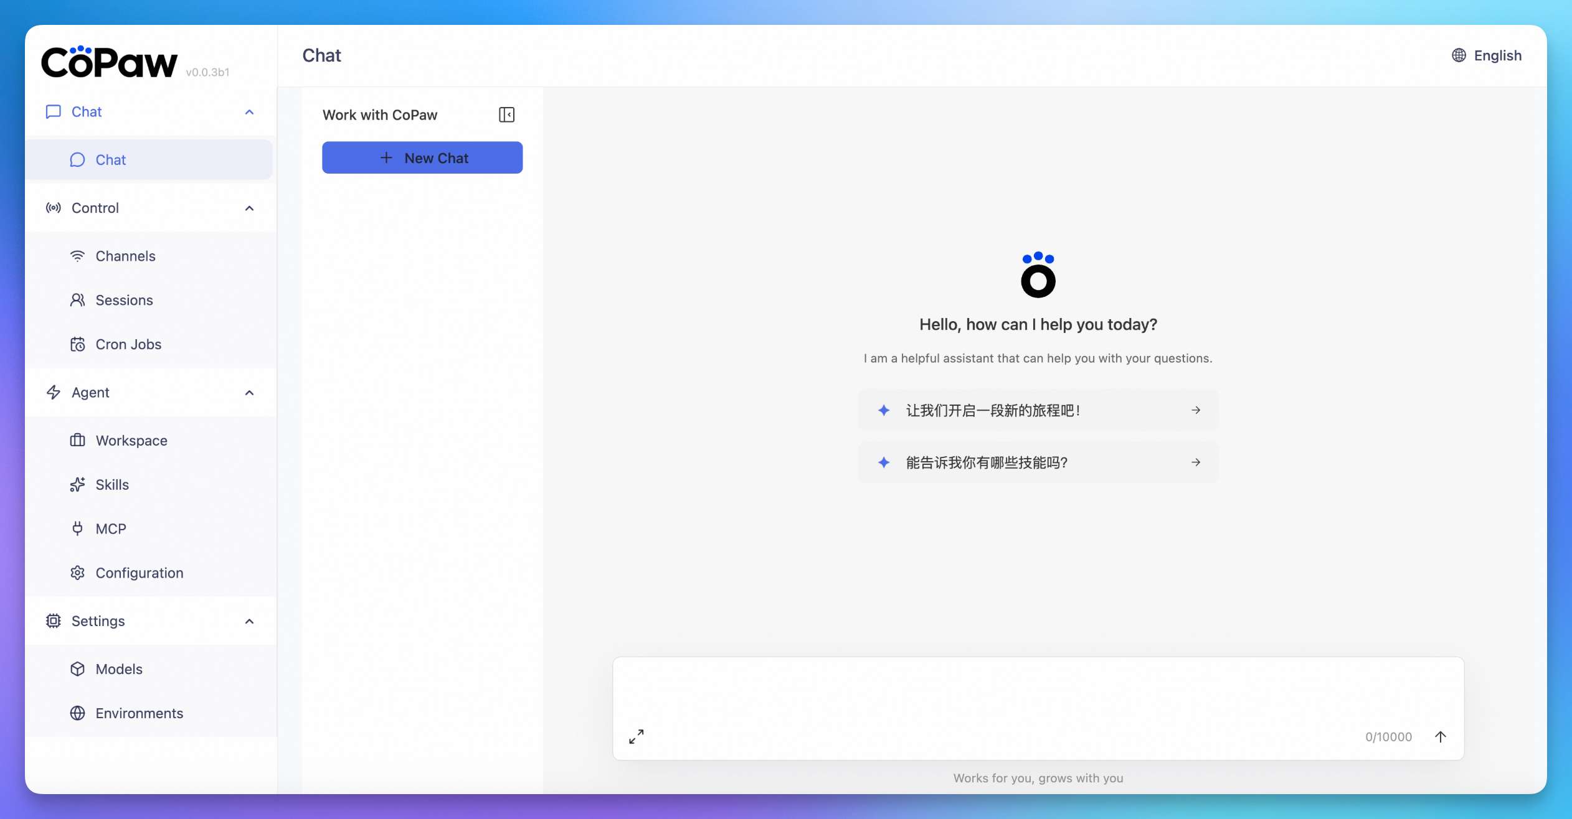Click the CoPaw logo in sidebar
Image resolution: width=1572 pixels, height=819 pixels.
point(110,62)
